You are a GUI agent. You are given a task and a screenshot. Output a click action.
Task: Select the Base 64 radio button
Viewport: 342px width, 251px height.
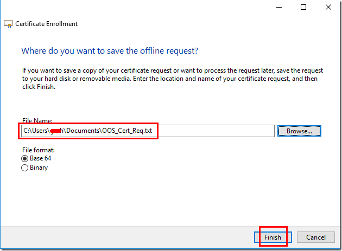24,158
